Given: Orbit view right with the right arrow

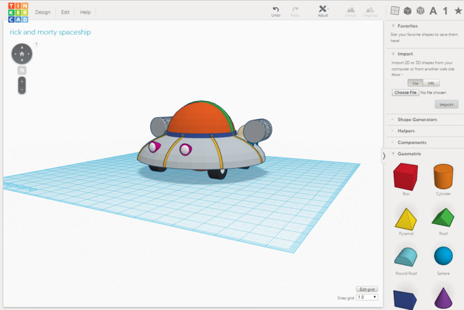Looking at the screenshot, I should [29, 54].
